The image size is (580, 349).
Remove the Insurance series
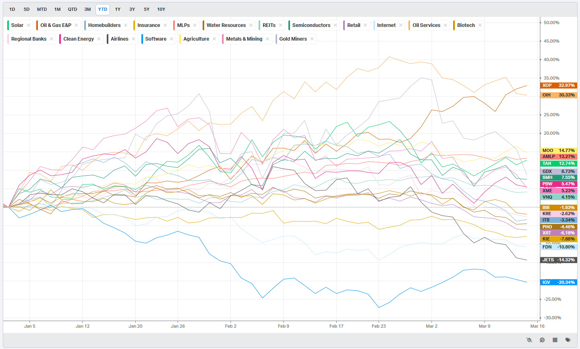click(x=165, y=25)
